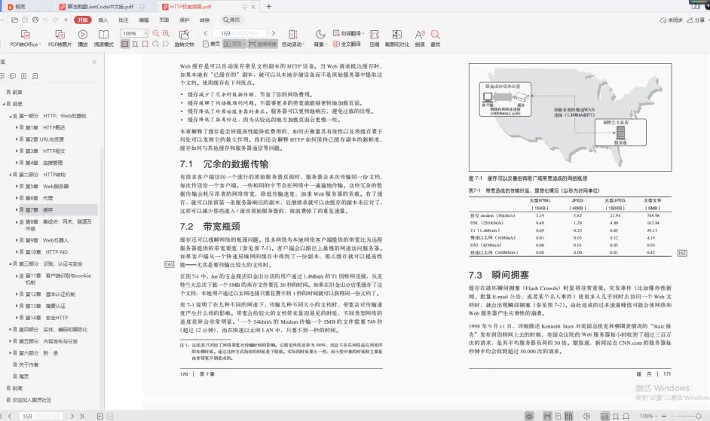This screenshot has width=710, height=421.
Task: Click the add bookmark icon in sidebar
Action: click(23, 76)
